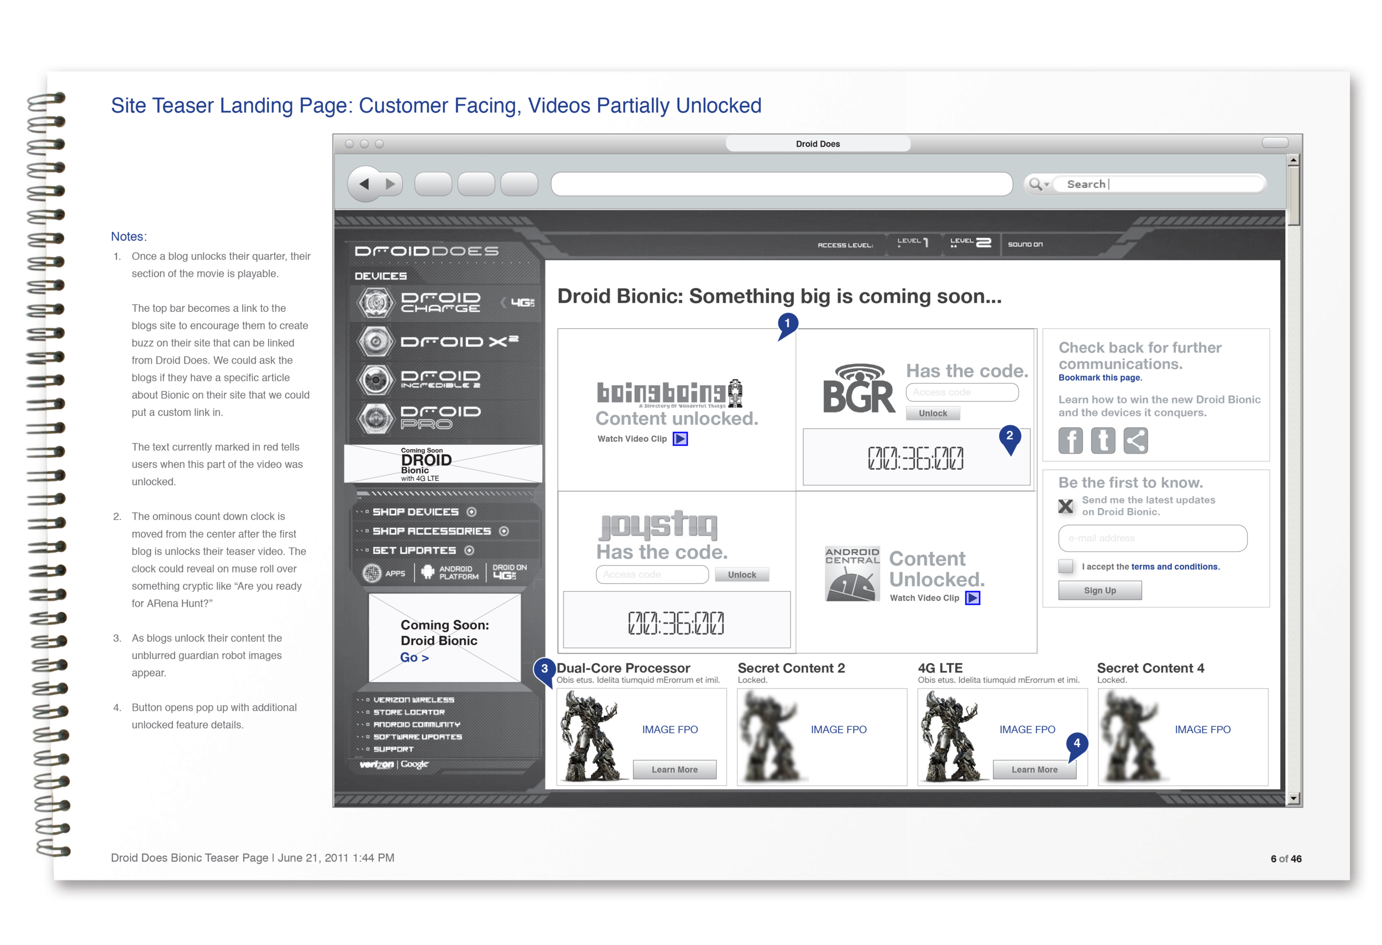Share on Twitter icon
This screenshot has width=1382, height=945.
click(x=1103, y=441)
